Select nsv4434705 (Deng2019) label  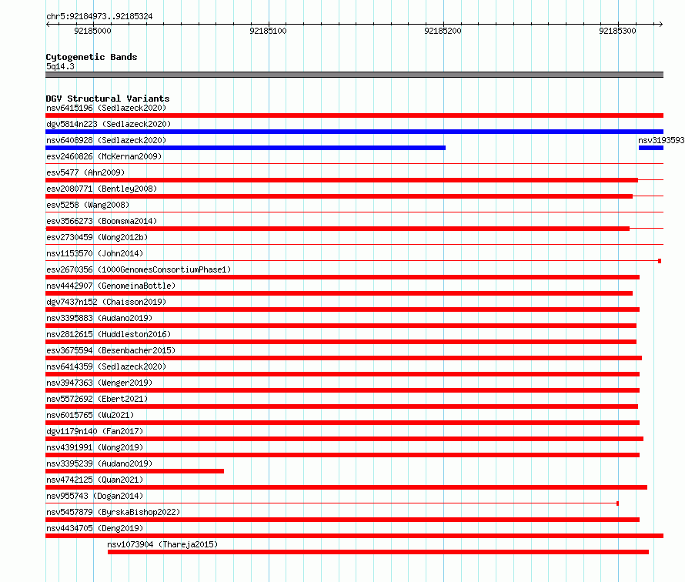tap(95, 528)
